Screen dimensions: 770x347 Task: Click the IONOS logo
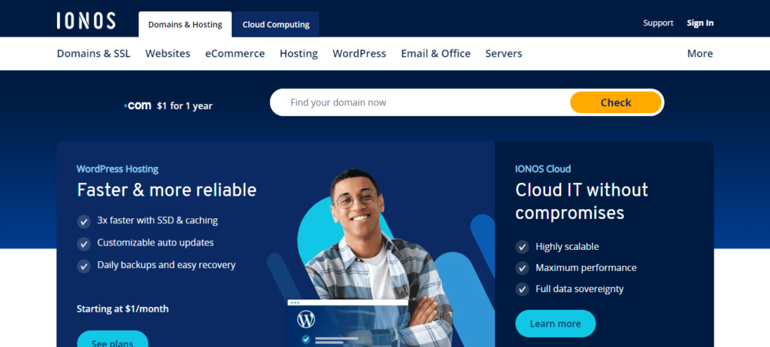(x=86, y=20)
